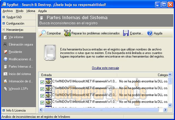Click the horizontal scroll right arrow
This screenshot has height=120, width=175.
(x=165, y=110)
